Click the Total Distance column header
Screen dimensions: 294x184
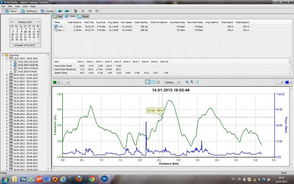click(x=74, y=22)
